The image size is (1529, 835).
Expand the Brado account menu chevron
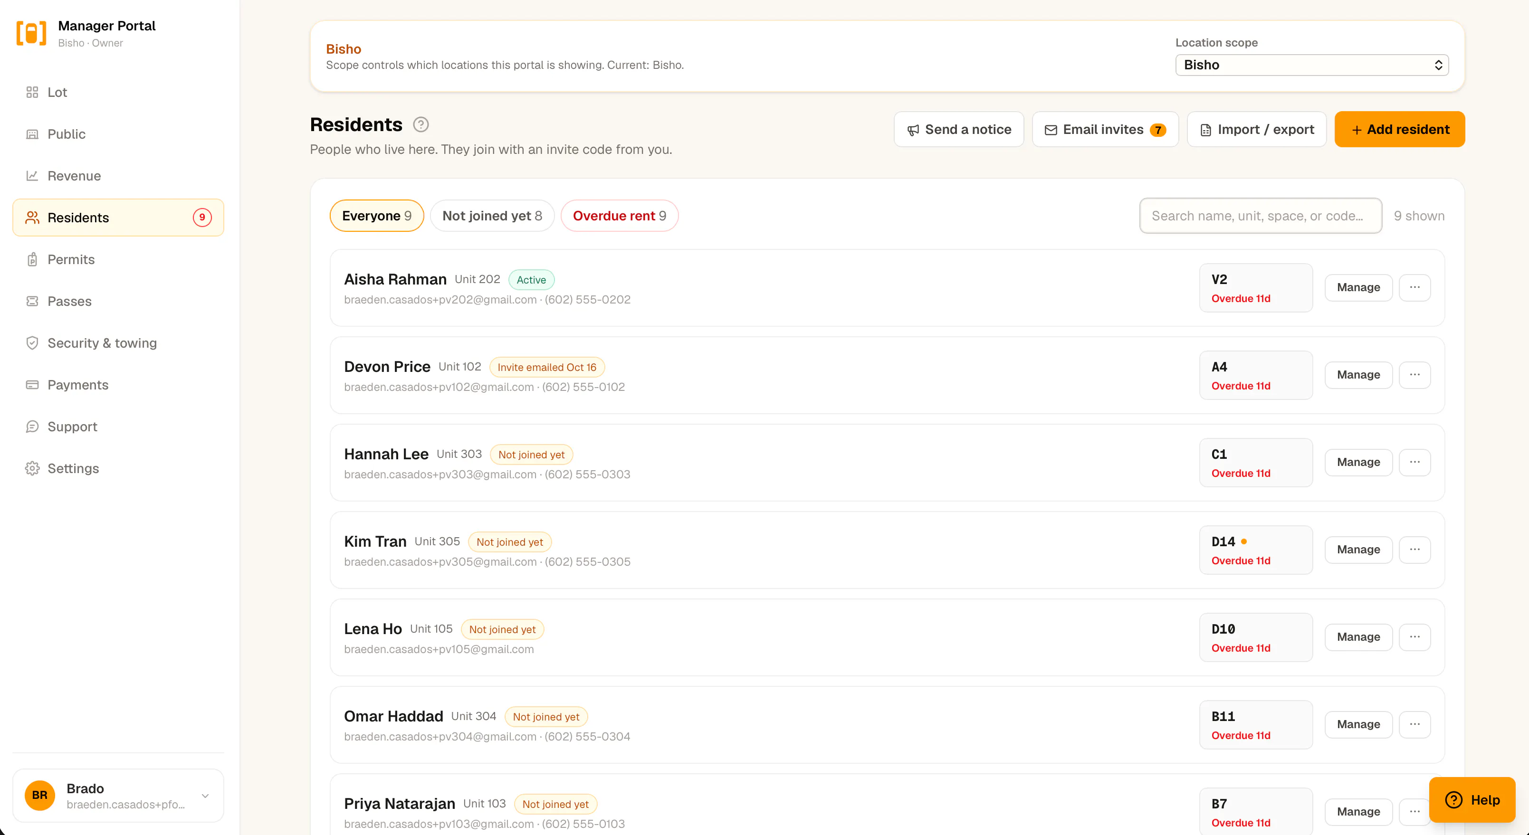205,796
